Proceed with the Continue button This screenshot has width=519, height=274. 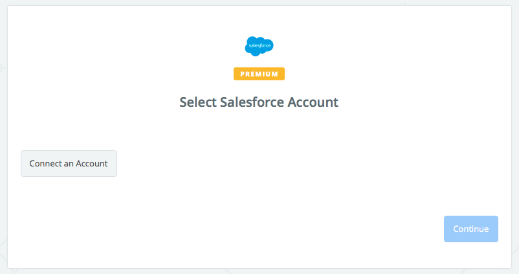tap(470, 229)
